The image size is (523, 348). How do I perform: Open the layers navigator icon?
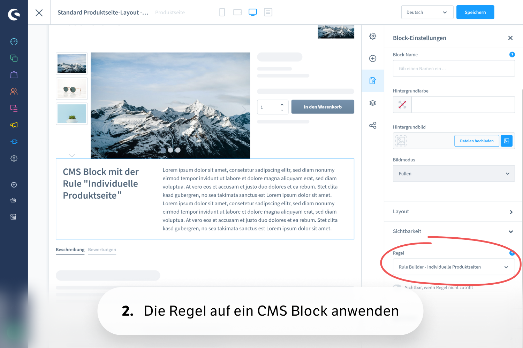pyautogui.click(x=373, y=103)
